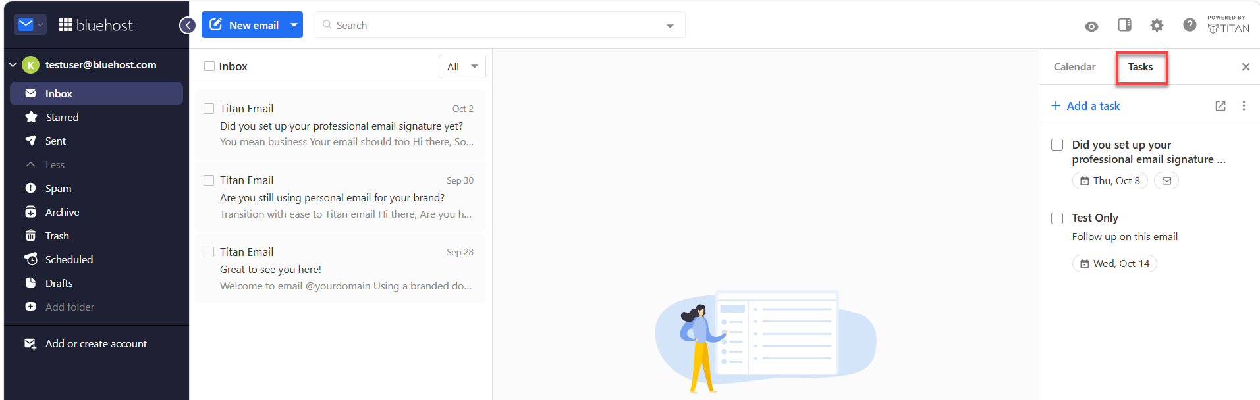Screen dimensions: 1260x400
Task: Mark the Test Only task complete
Action: click(x=1057, y=218)
